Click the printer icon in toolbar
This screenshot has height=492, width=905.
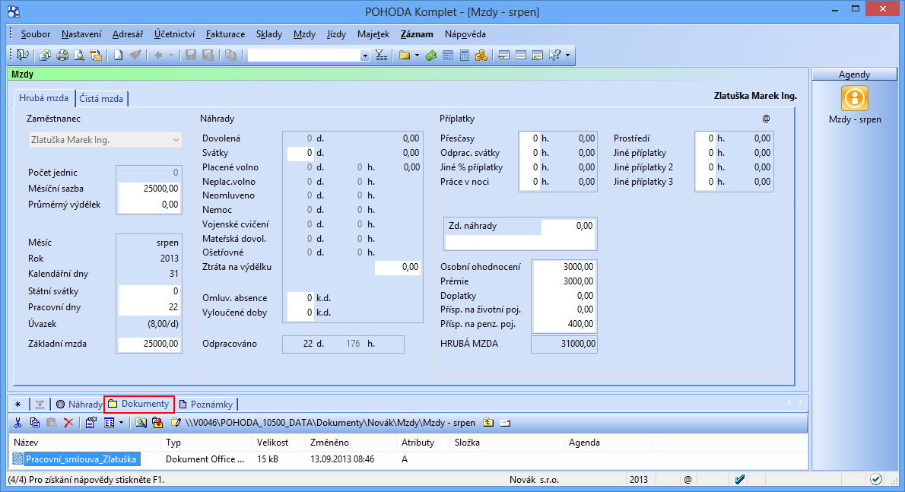tap(62, 55)
